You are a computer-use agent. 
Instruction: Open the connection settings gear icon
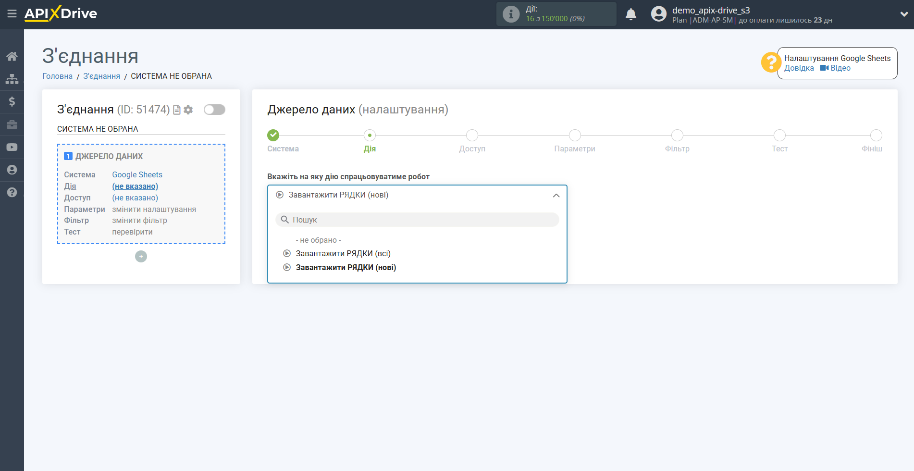point(188,110)
